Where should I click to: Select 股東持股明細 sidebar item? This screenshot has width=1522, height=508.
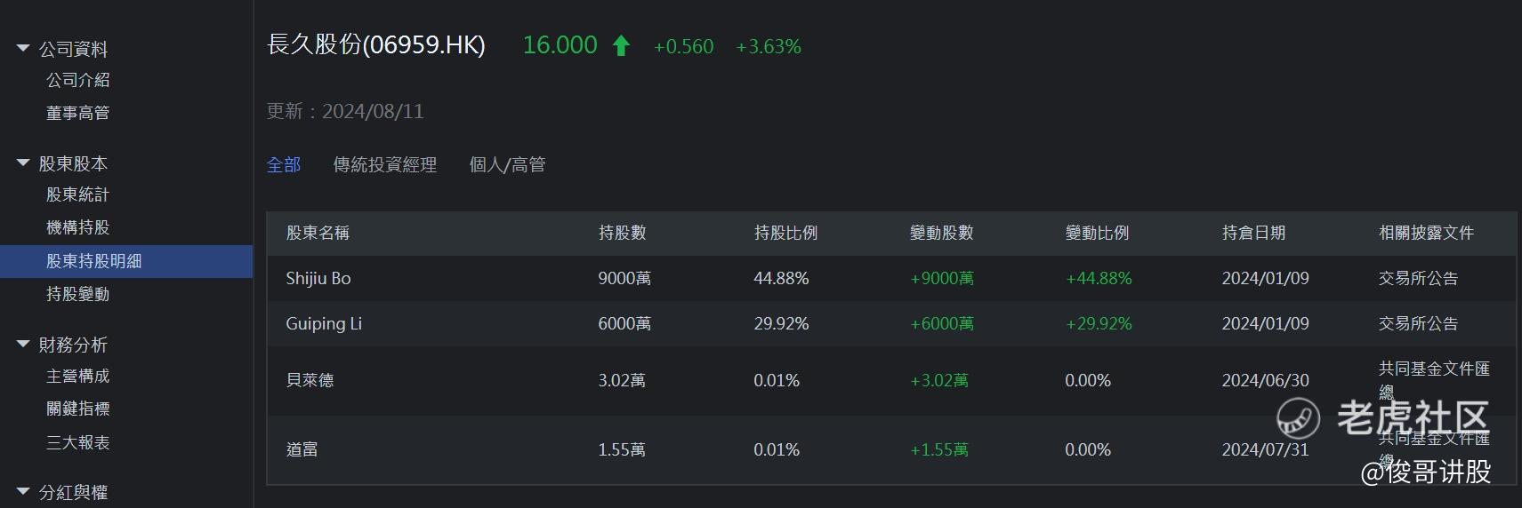pyautogui.click(x=94, y=261)
